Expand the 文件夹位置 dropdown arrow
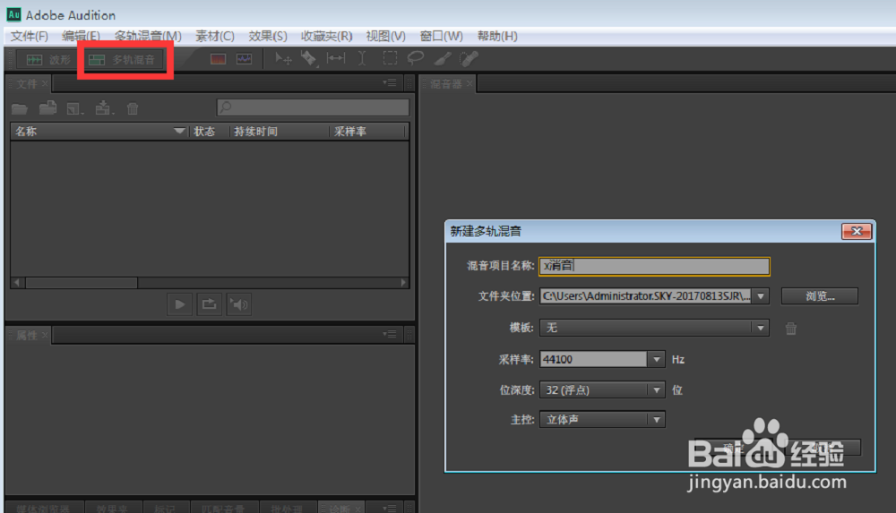 pos(761,296)
